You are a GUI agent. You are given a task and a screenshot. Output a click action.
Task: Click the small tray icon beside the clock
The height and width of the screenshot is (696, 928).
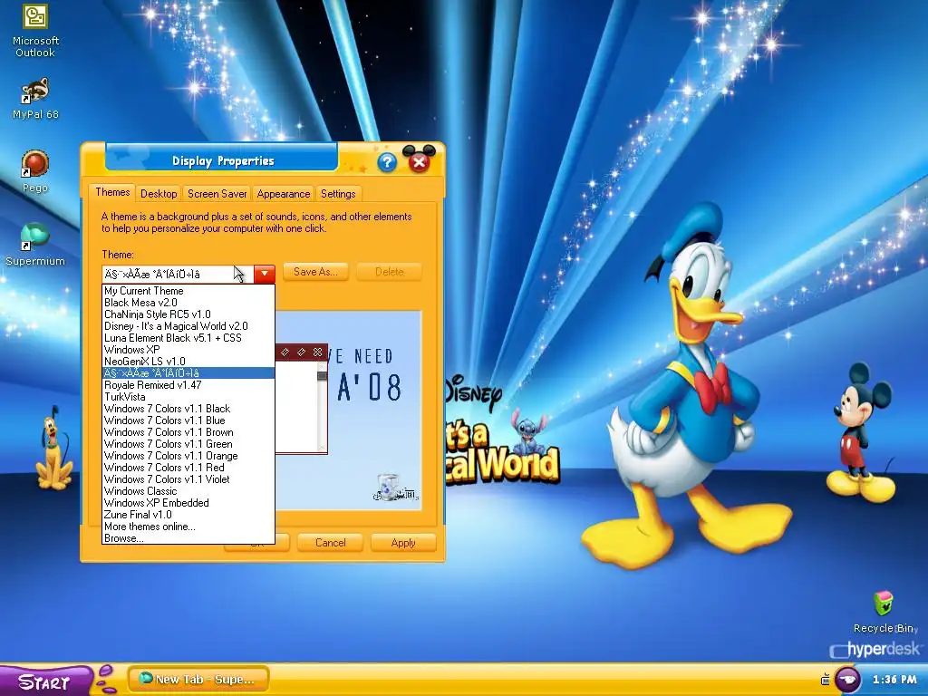(826, 680)
